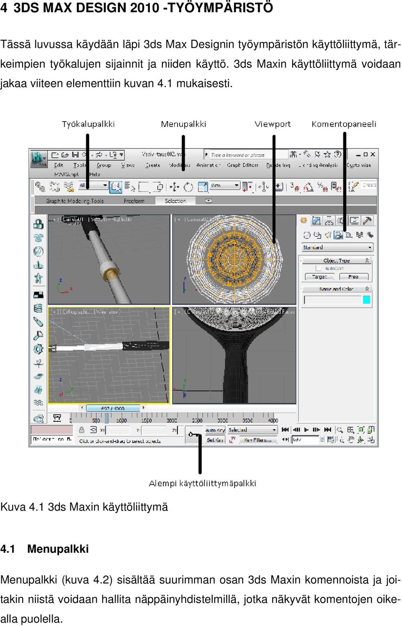Collapse the Object Type rollout

(x=336, y=260)
